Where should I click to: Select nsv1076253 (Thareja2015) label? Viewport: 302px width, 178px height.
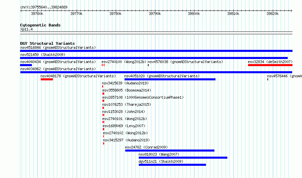(x=127, y=104)
